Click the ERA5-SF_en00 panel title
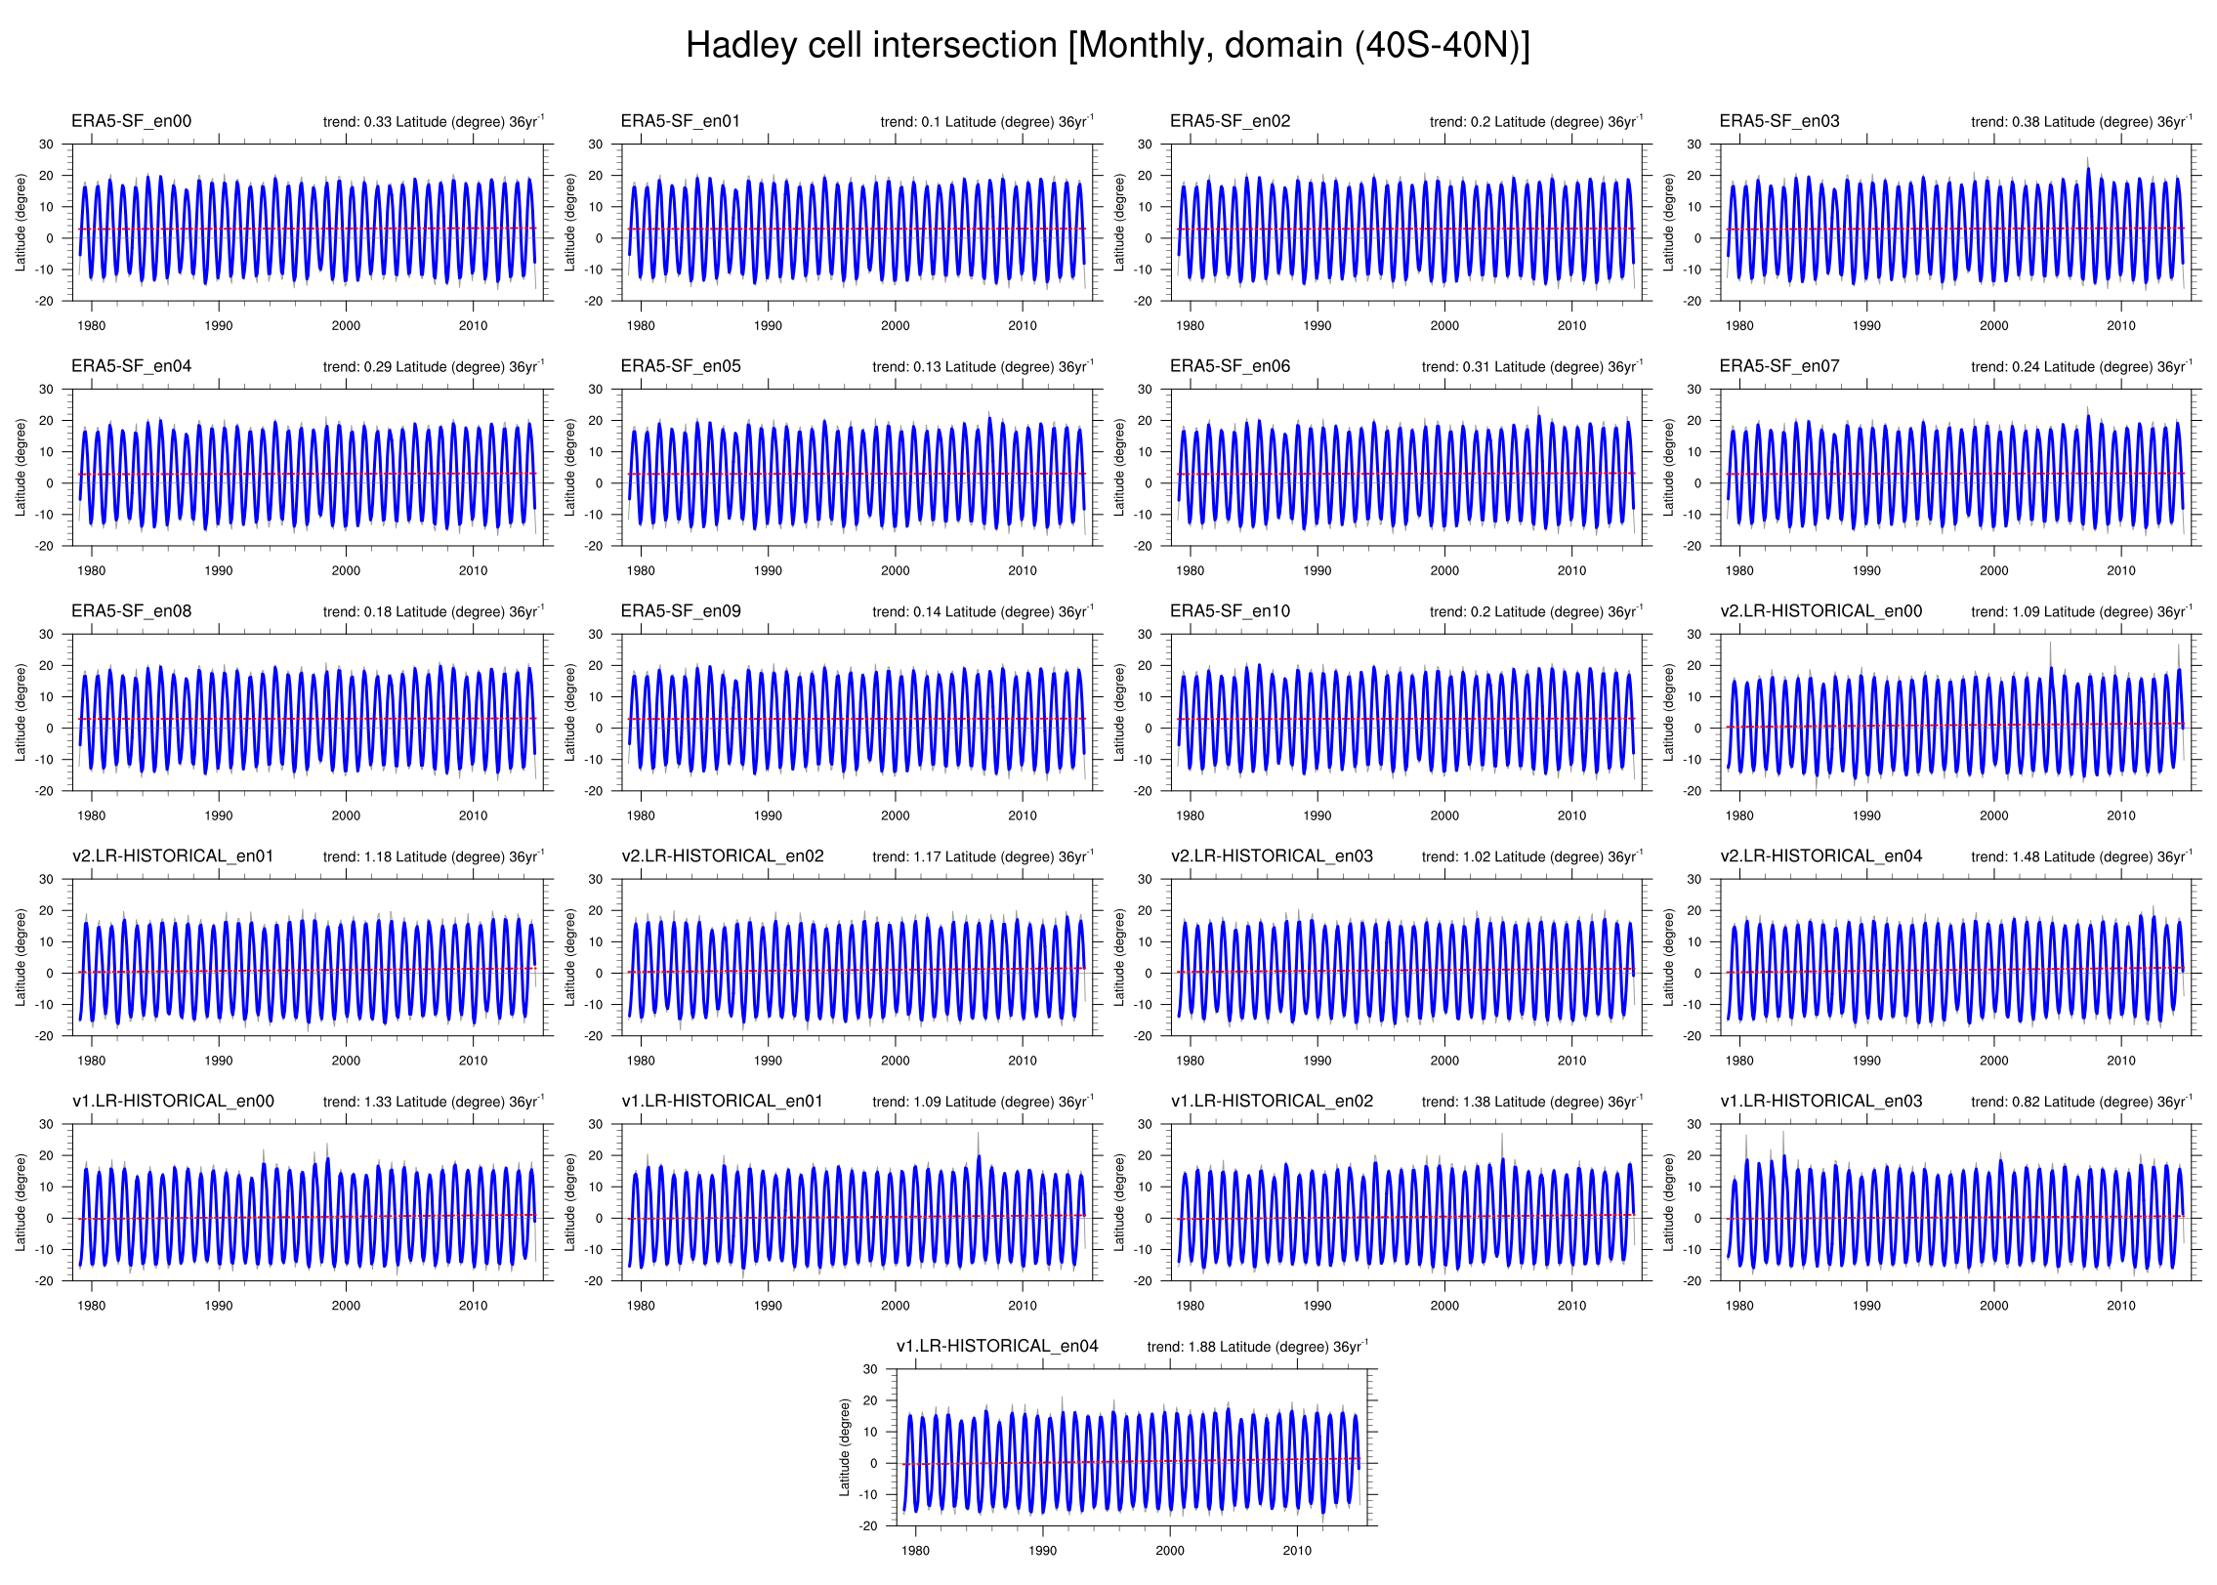Image resolution: width=2217 pixels, height=1585 pixels. (x=131, y=121)
